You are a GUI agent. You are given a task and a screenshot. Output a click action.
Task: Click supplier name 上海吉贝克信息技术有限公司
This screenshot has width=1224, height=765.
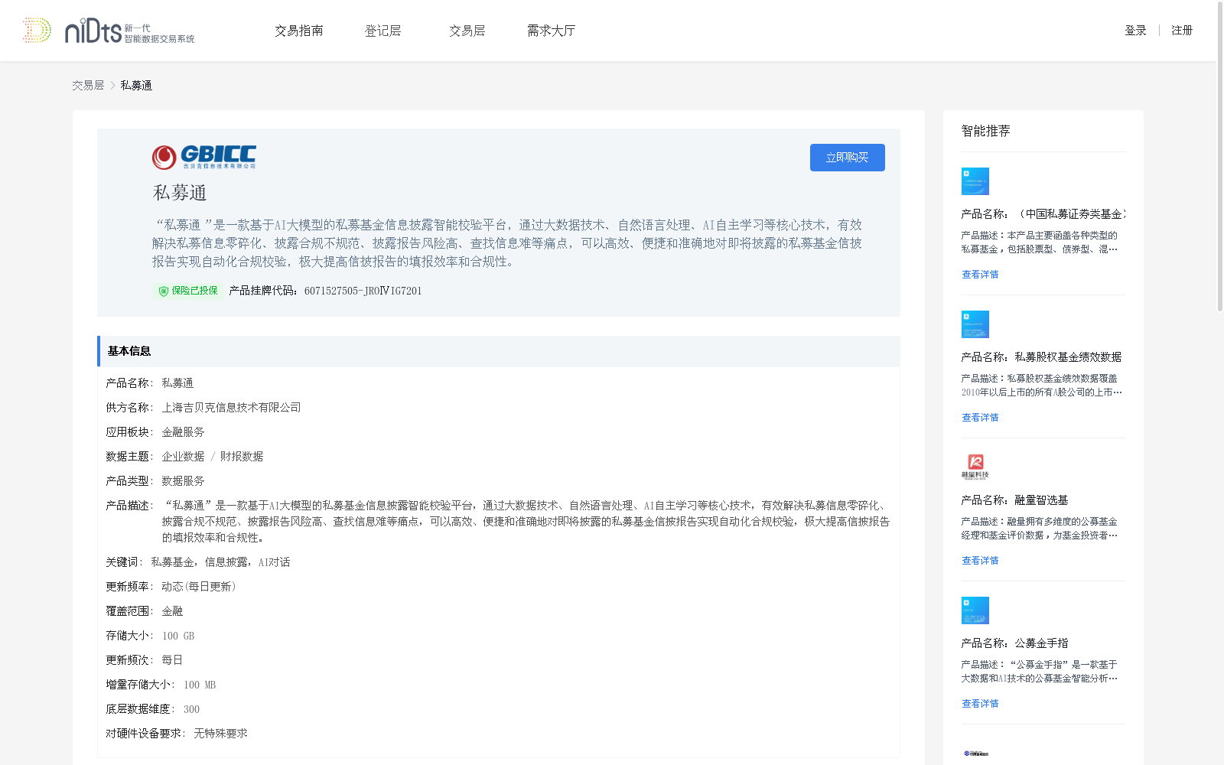click(231, 408)
